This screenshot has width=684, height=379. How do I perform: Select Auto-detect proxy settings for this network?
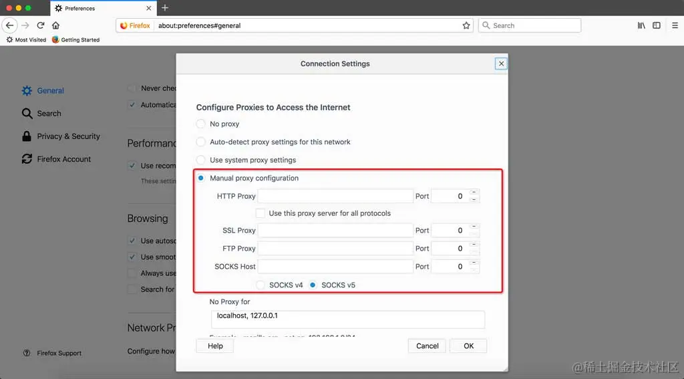(x=200, y=142)
